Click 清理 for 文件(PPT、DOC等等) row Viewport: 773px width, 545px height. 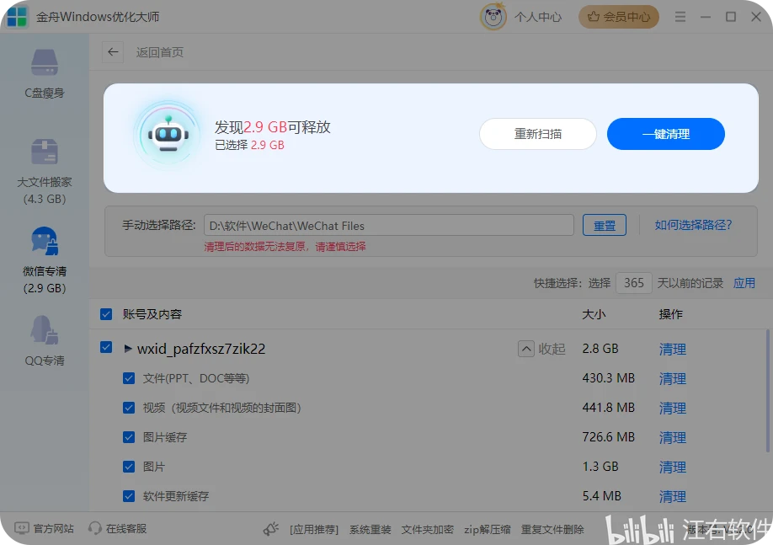[x=673, y=379]
